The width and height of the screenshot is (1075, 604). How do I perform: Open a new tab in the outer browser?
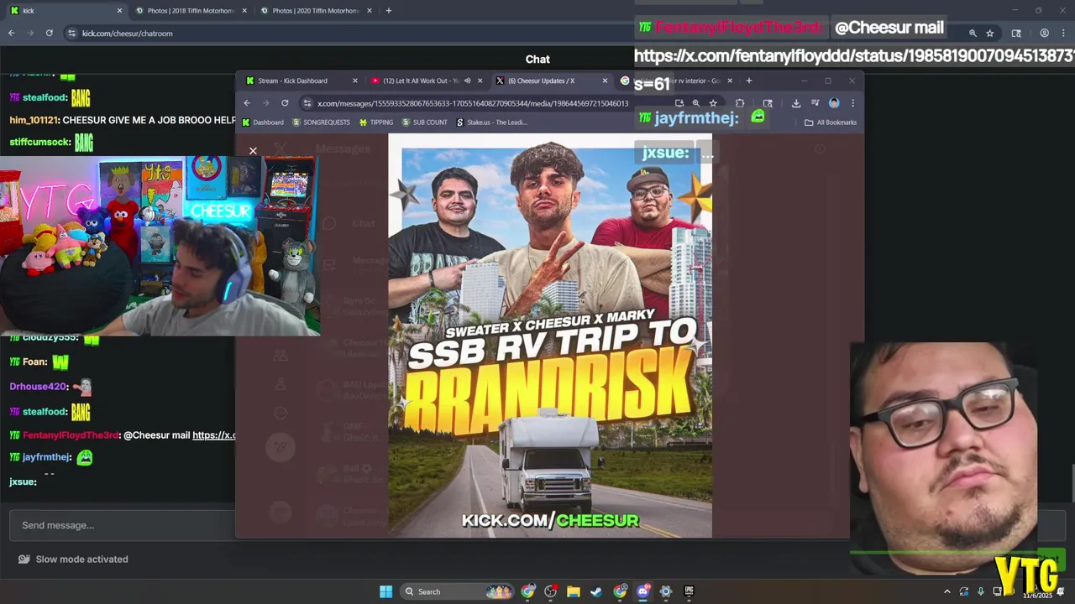pos(388,11)
